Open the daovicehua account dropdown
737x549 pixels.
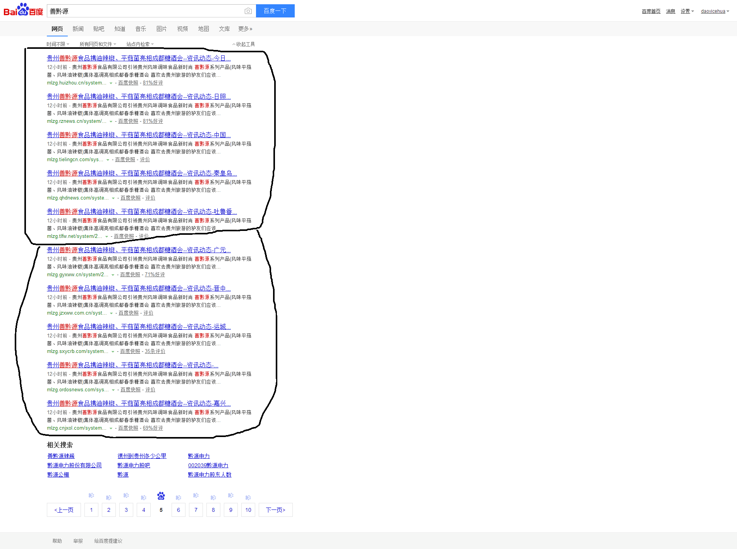(x=715, y=11)
